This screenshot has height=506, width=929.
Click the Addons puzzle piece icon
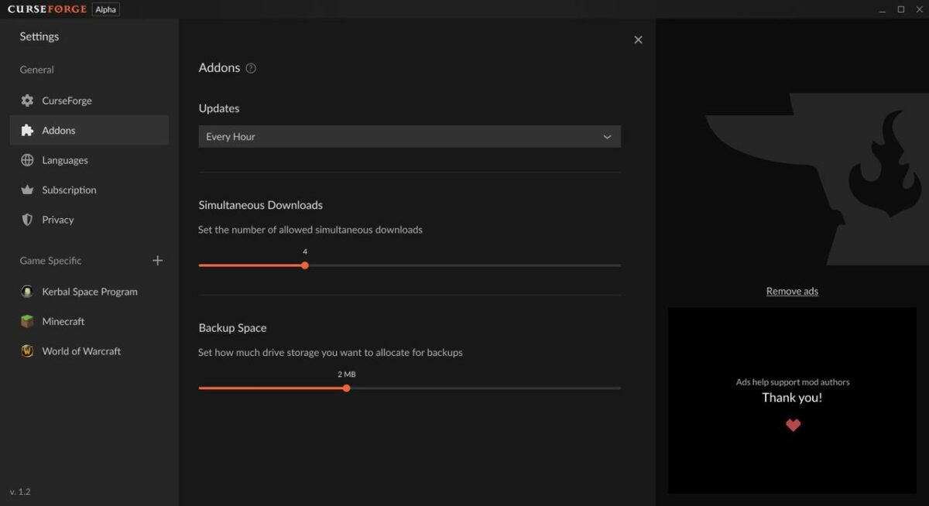(x=27, y=130)
